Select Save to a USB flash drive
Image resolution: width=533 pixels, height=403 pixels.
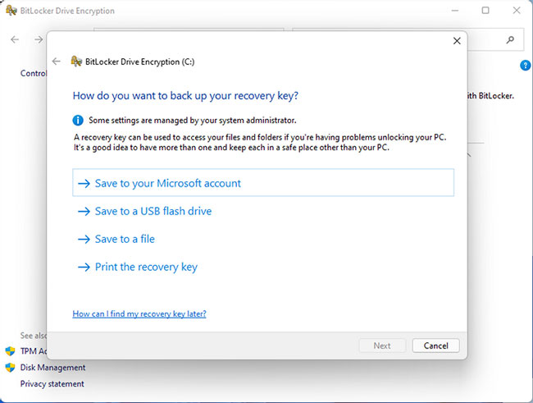pos(153,212)
